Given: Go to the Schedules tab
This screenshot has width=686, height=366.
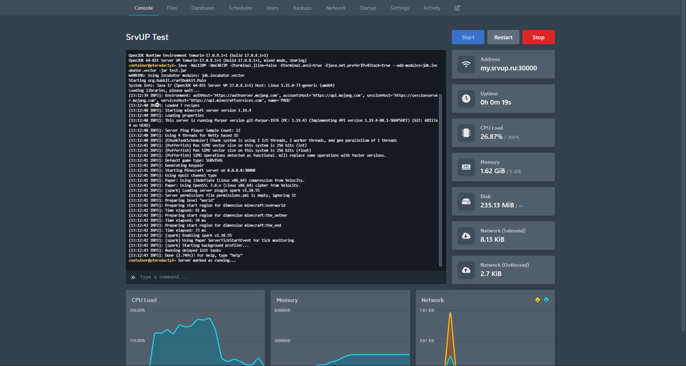Looking at the screenshot, I should [241, 8].
